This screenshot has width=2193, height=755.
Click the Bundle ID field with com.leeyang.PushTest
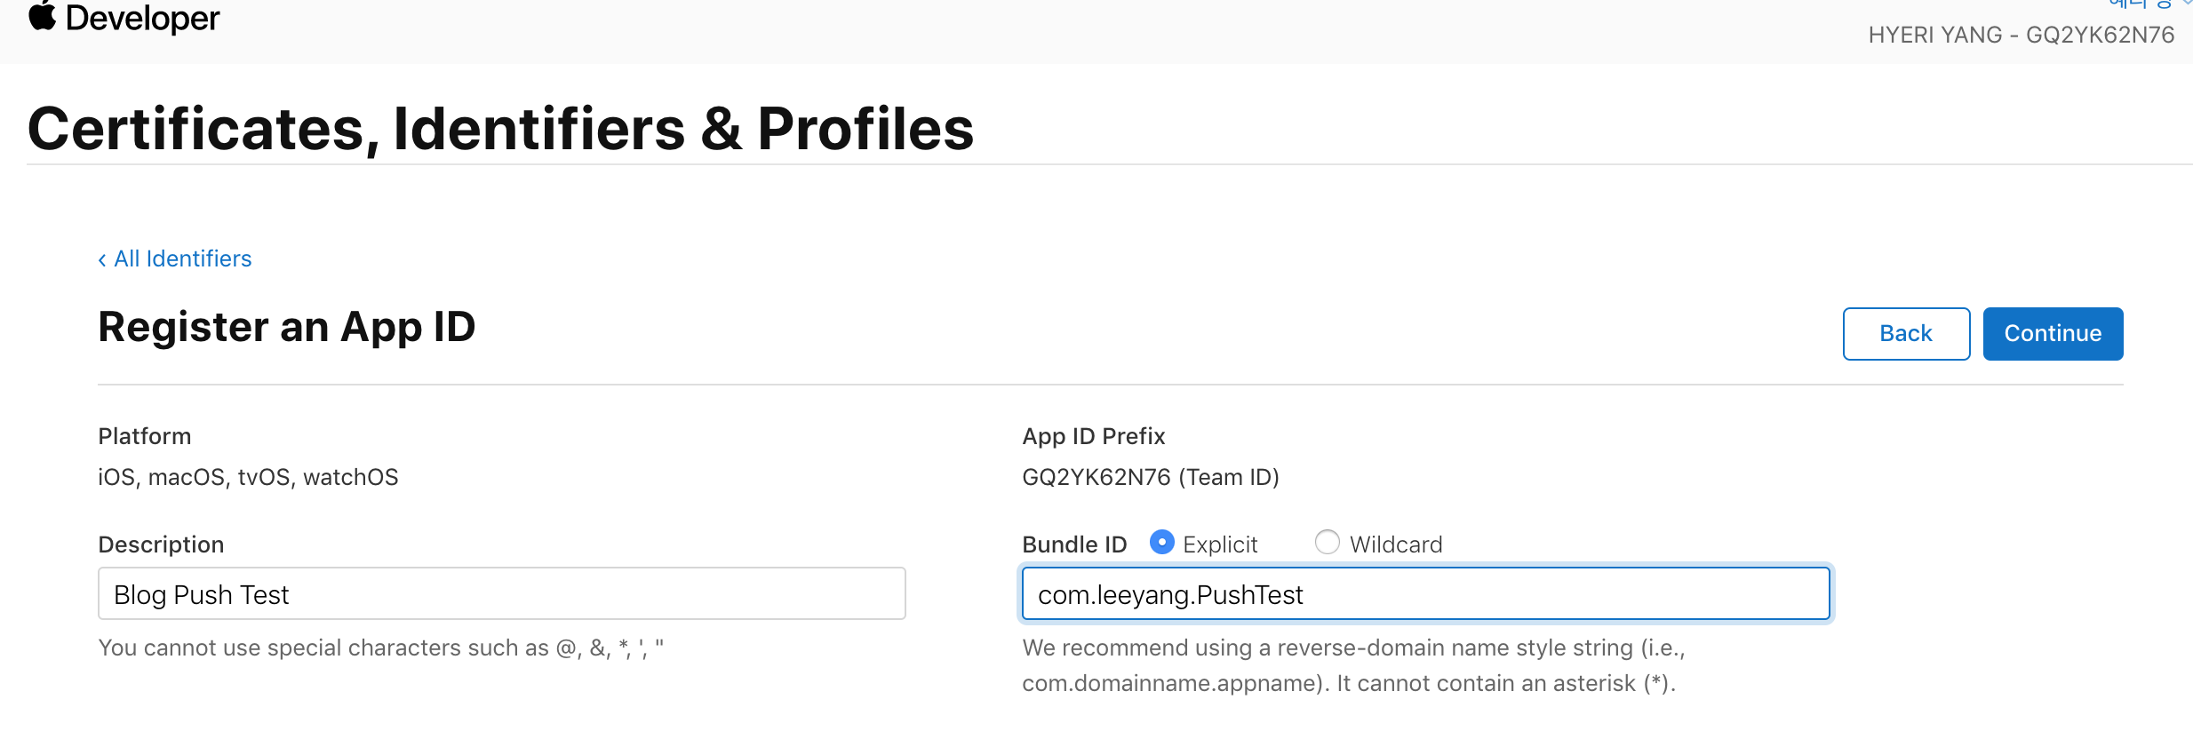click(1425, 593)
